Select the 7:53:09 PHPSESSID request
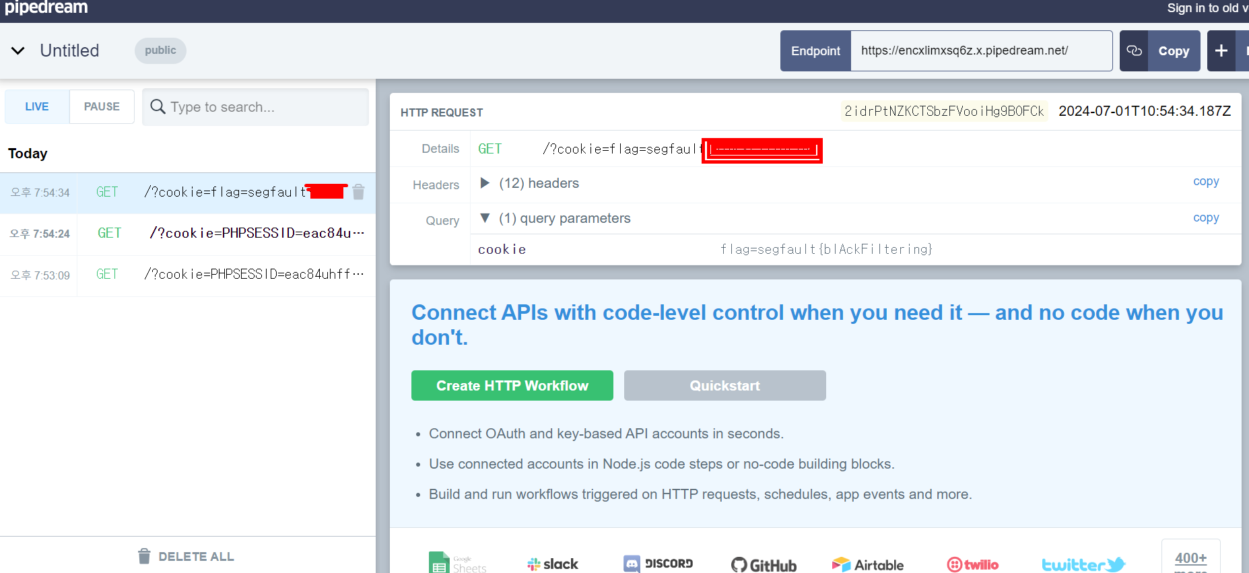Viewport: 1249px width, 573px height. [x=188, y=275]
